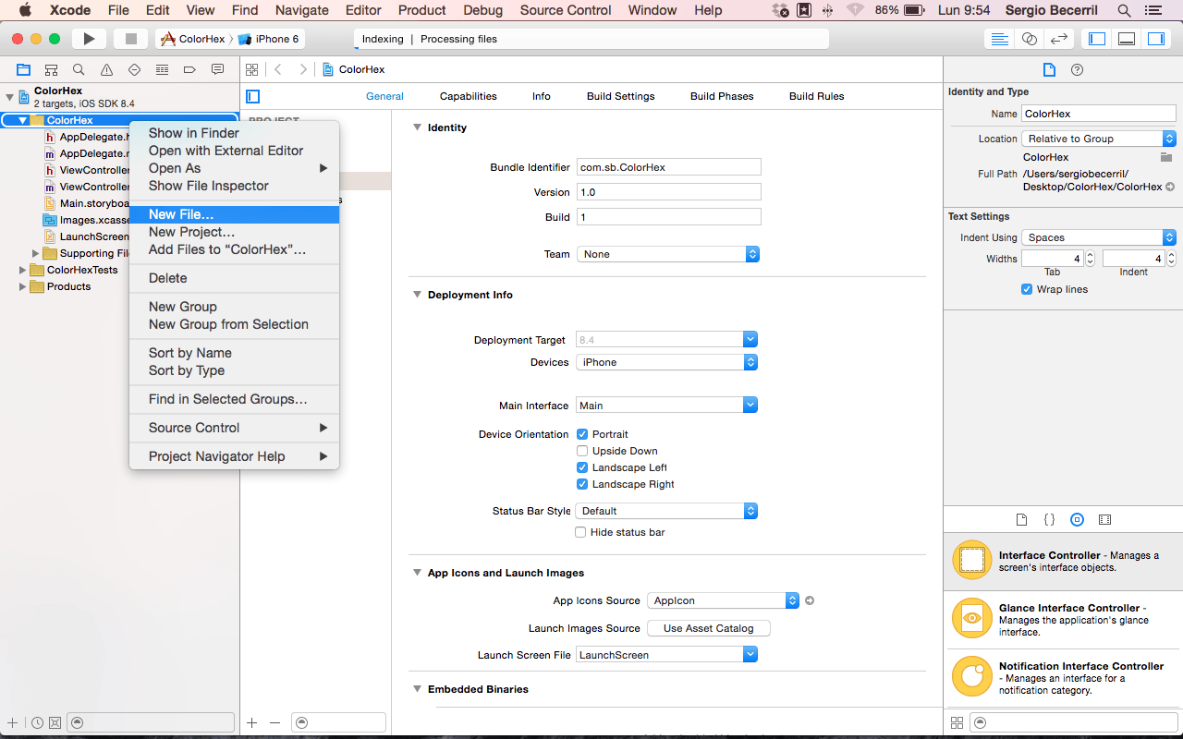This screenshot has width=1183, height=739.
Task: Open the symbol navigator
Action: 52,69
